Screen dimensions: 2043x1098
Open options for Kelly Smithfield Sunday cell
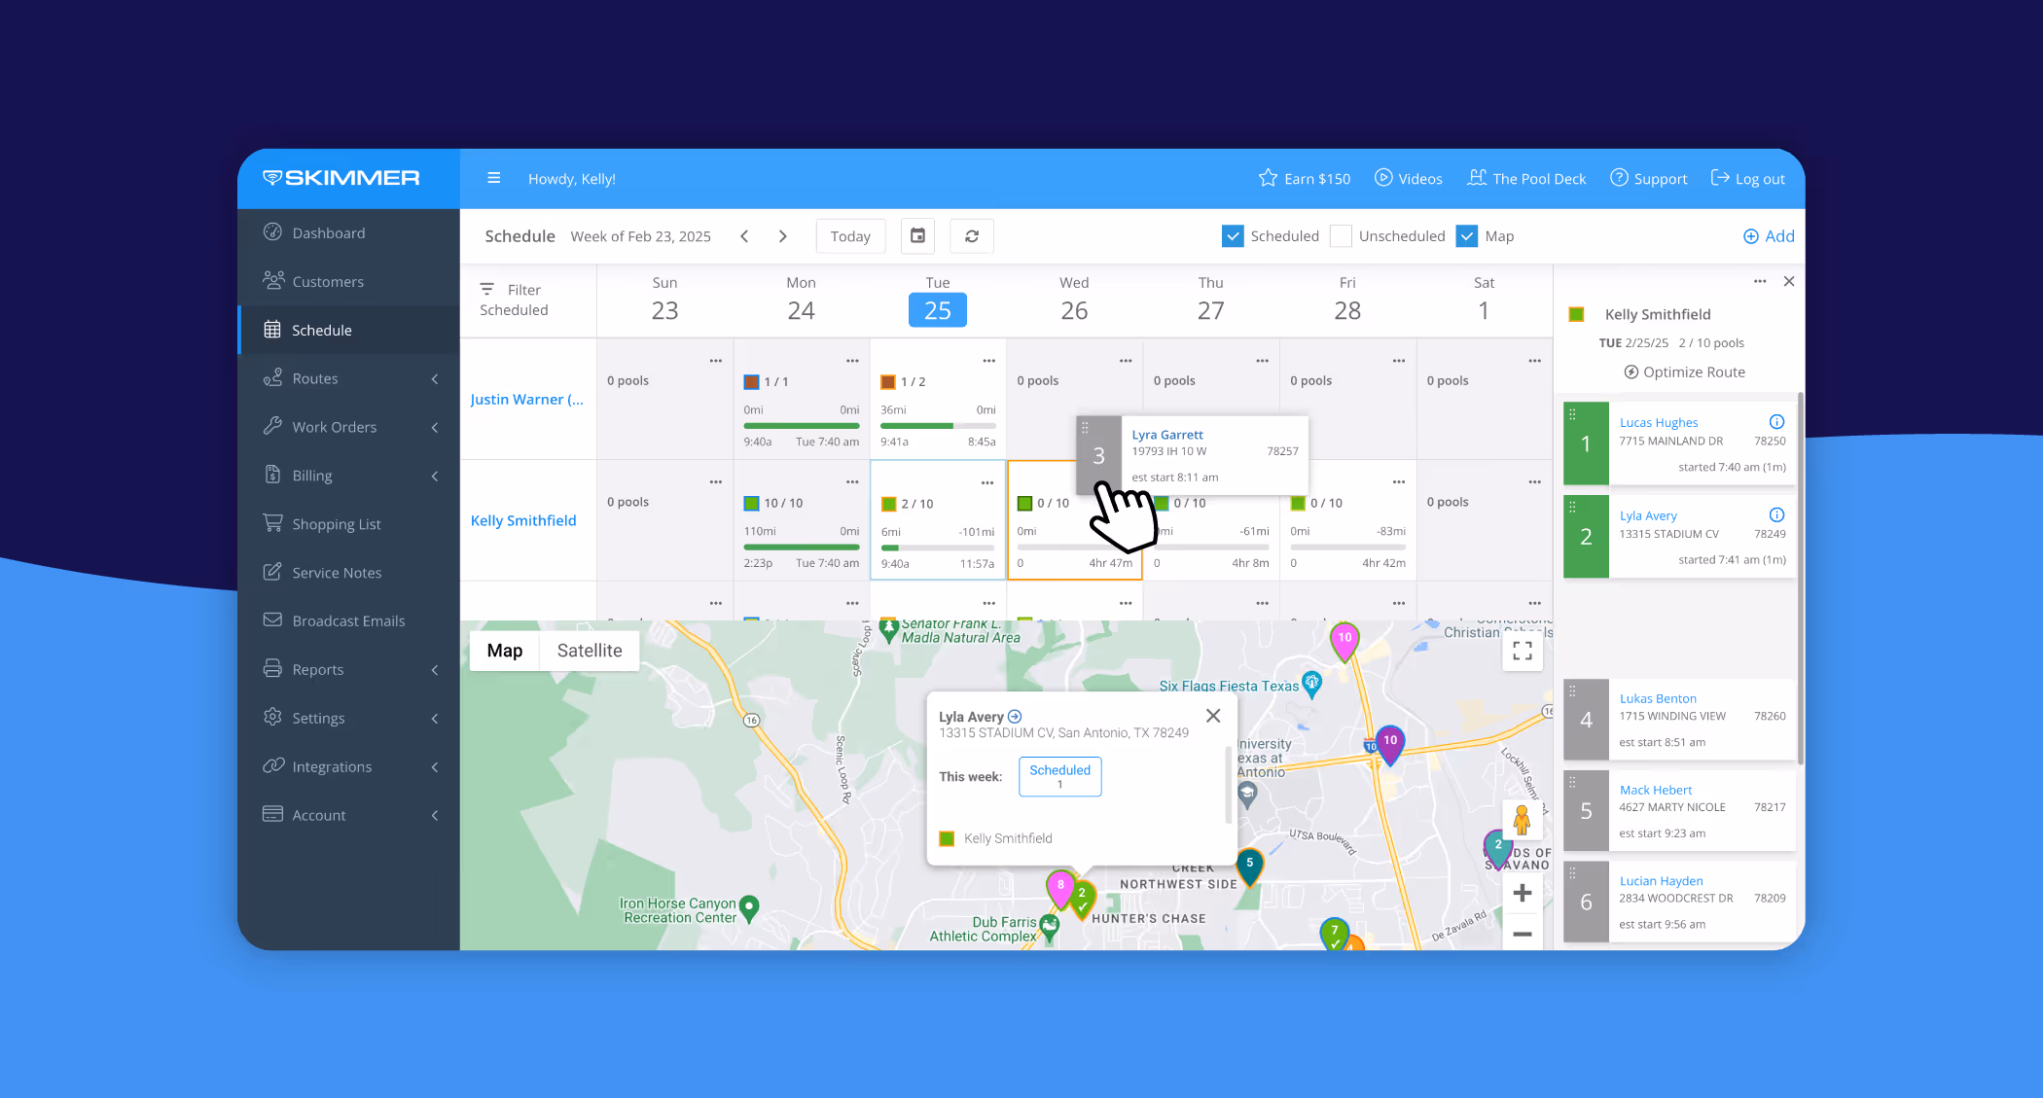pos(716,482)
